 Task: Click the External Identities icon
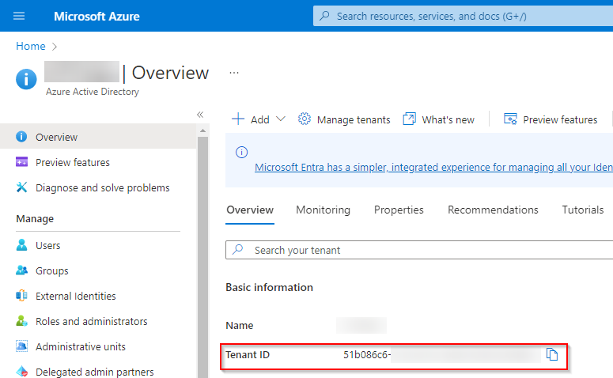(x=22, y=296)
